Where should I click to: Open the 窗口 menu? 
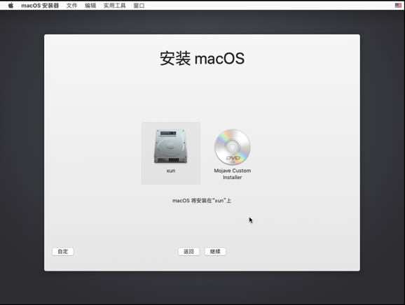[x=139, y=6]
